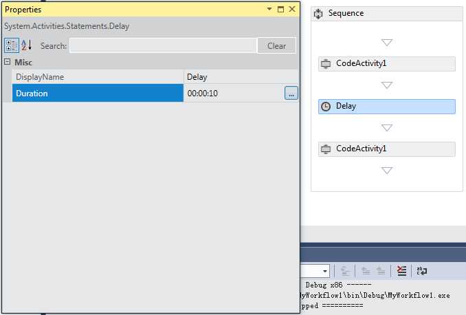Click the drop triangle below Delay activity
466x315 pixels.
[387, 128]
